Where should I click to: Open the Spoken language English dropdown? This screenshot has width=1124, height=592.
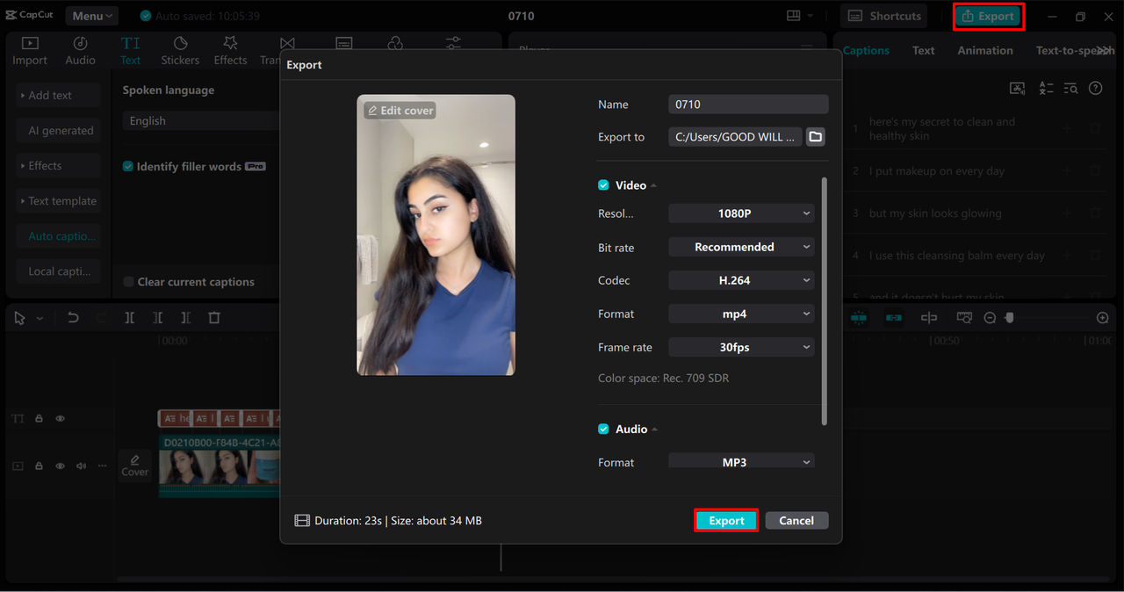point(202,121)
